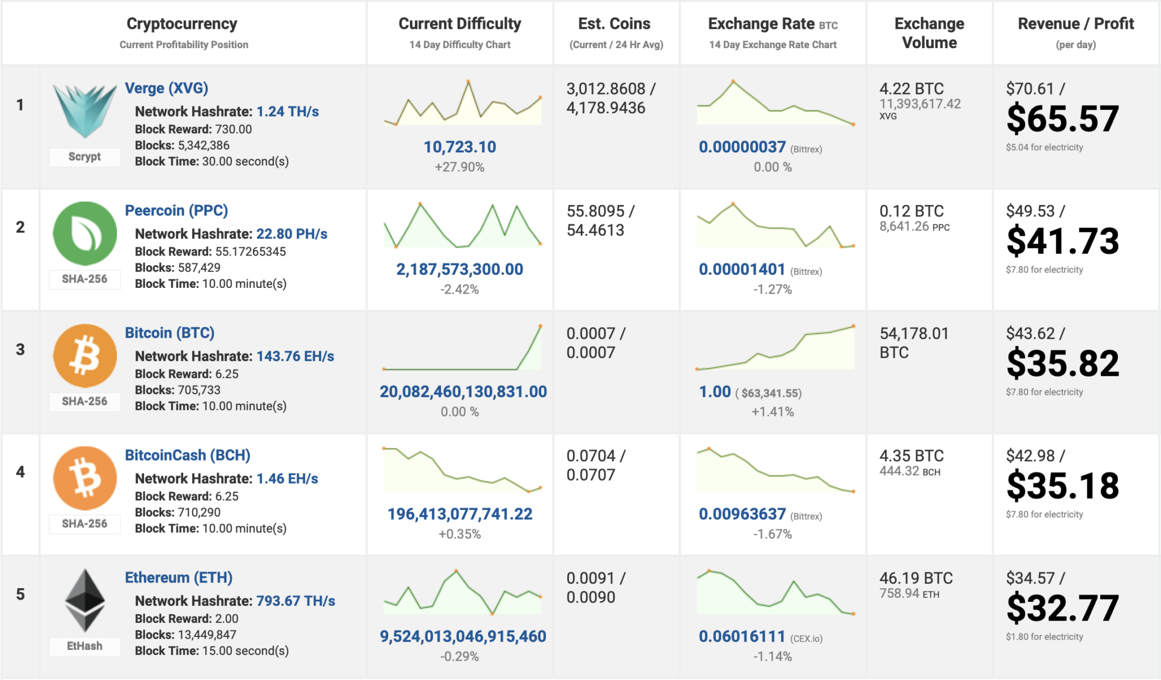Click Peercoin hashrate 22.80 PH/s
Image resolution: width=1161 pixels, height=680 pixels.
292,234
